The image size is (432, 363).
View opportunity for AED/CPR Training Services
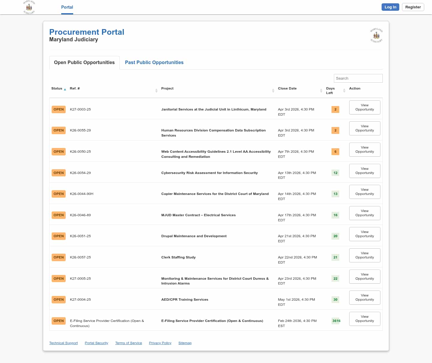pyautogui.click(x=364, y=297)
